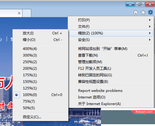Image resolution: width=155 pixels, height=126 pixels.
Task: Click the Tools gear icon
Action: click(x=150, y=12)
